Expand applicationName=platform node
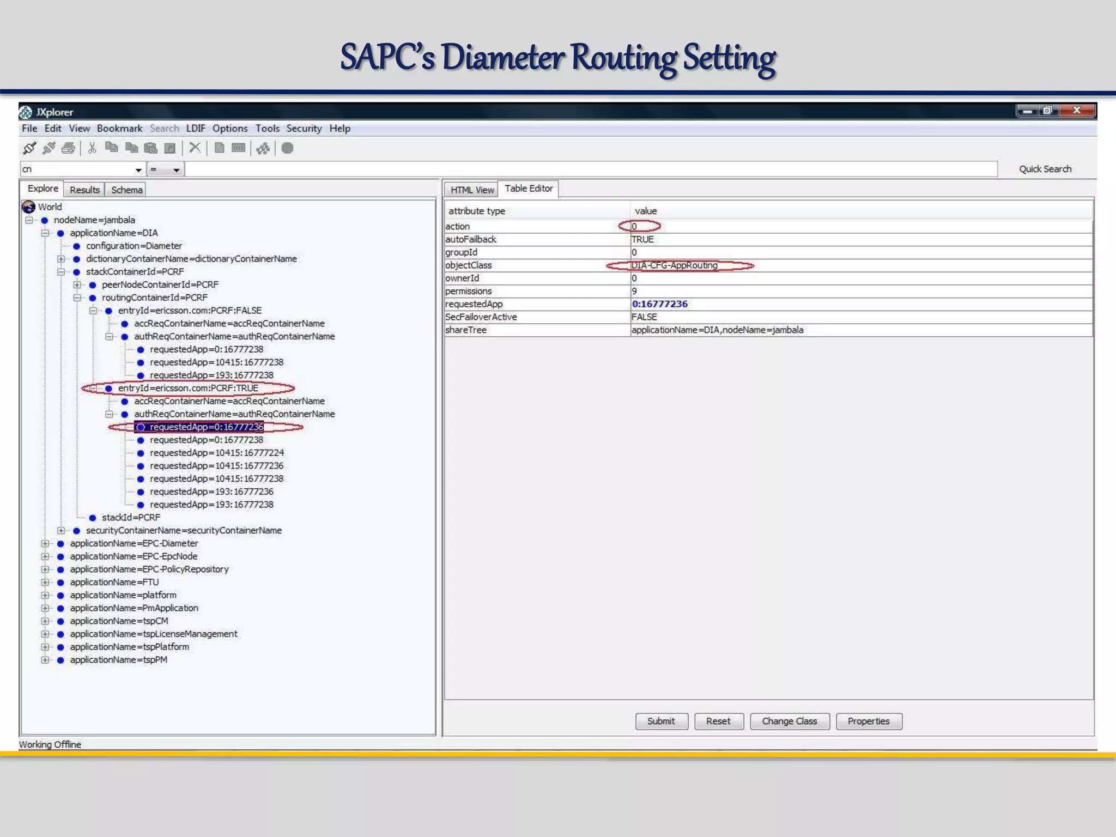 coord(45,596)
